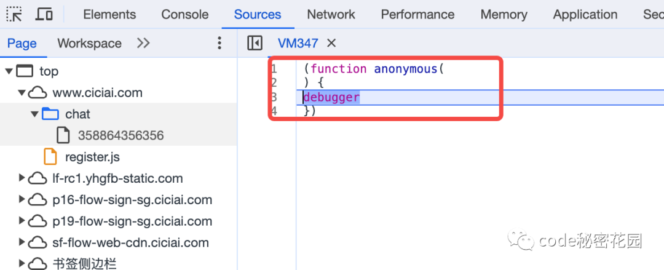Select the www.ciciai.com tree label

tap(97, 92)
